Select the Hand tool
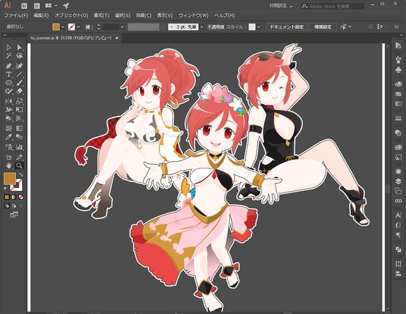The height and width of the screenshot is (314, 406). (x=8, y=166)
